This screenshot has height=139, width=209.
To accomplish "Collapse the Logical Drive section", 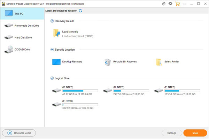I will pos(52,78).
